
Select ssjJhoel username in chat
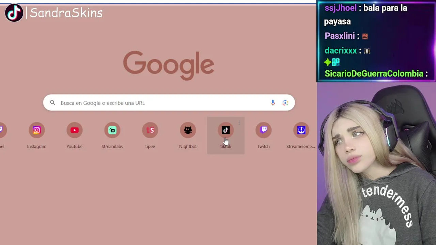click(x=340, y=8)
